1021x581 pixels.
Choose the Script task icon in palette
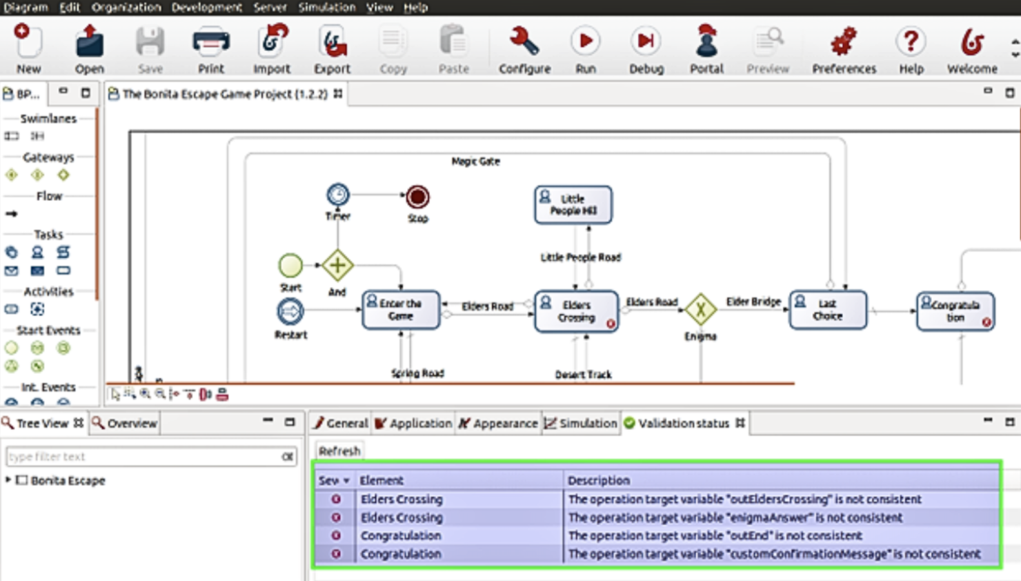[63, 252]
